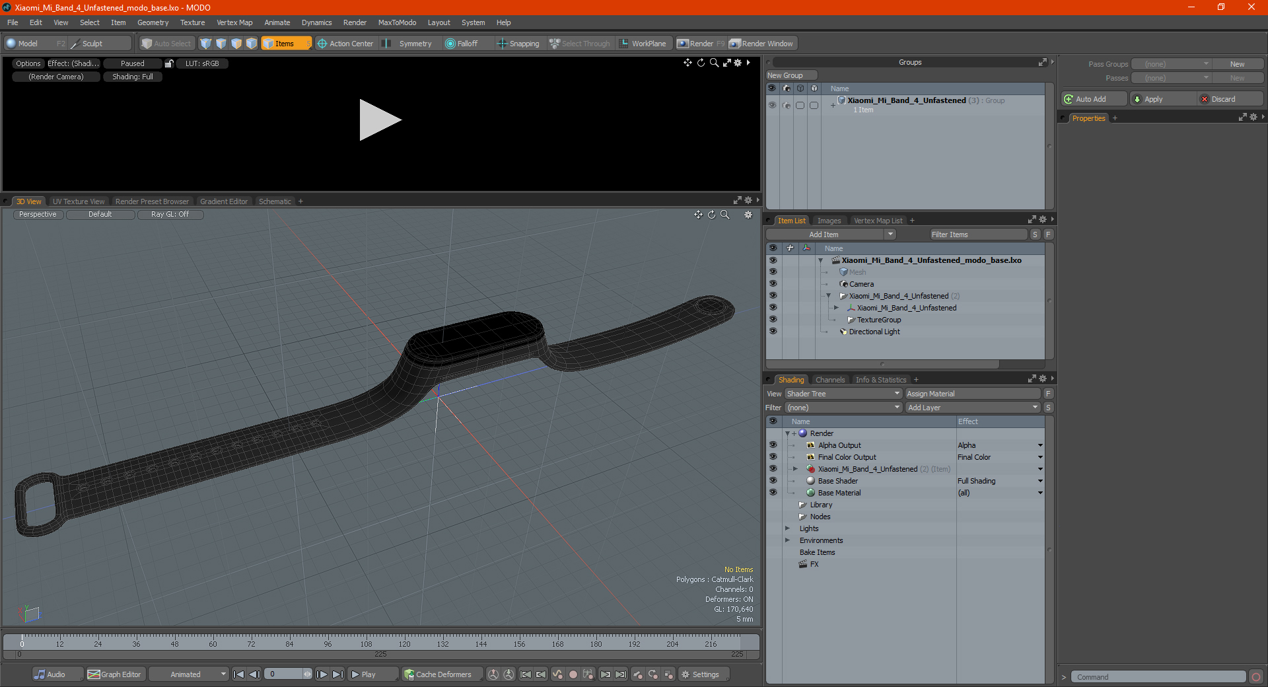Open Info & Statistics tab

tap(881, 380)
